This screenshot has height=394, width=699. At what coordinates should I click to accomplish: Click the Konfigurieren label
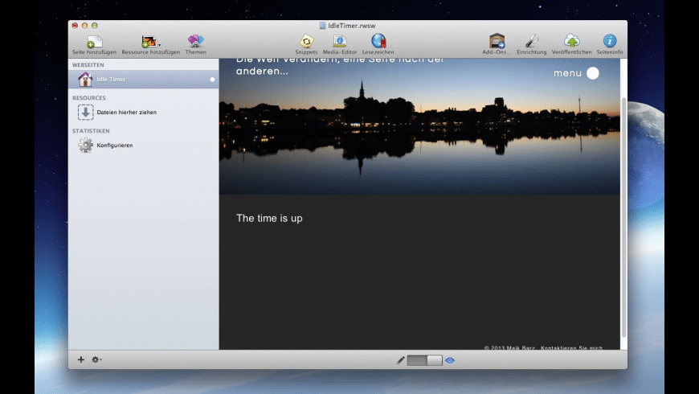pos(115,146)
